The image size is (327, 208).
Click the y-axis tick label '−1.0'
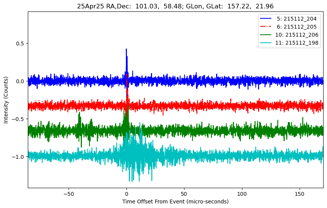click(x=18, y=157)
